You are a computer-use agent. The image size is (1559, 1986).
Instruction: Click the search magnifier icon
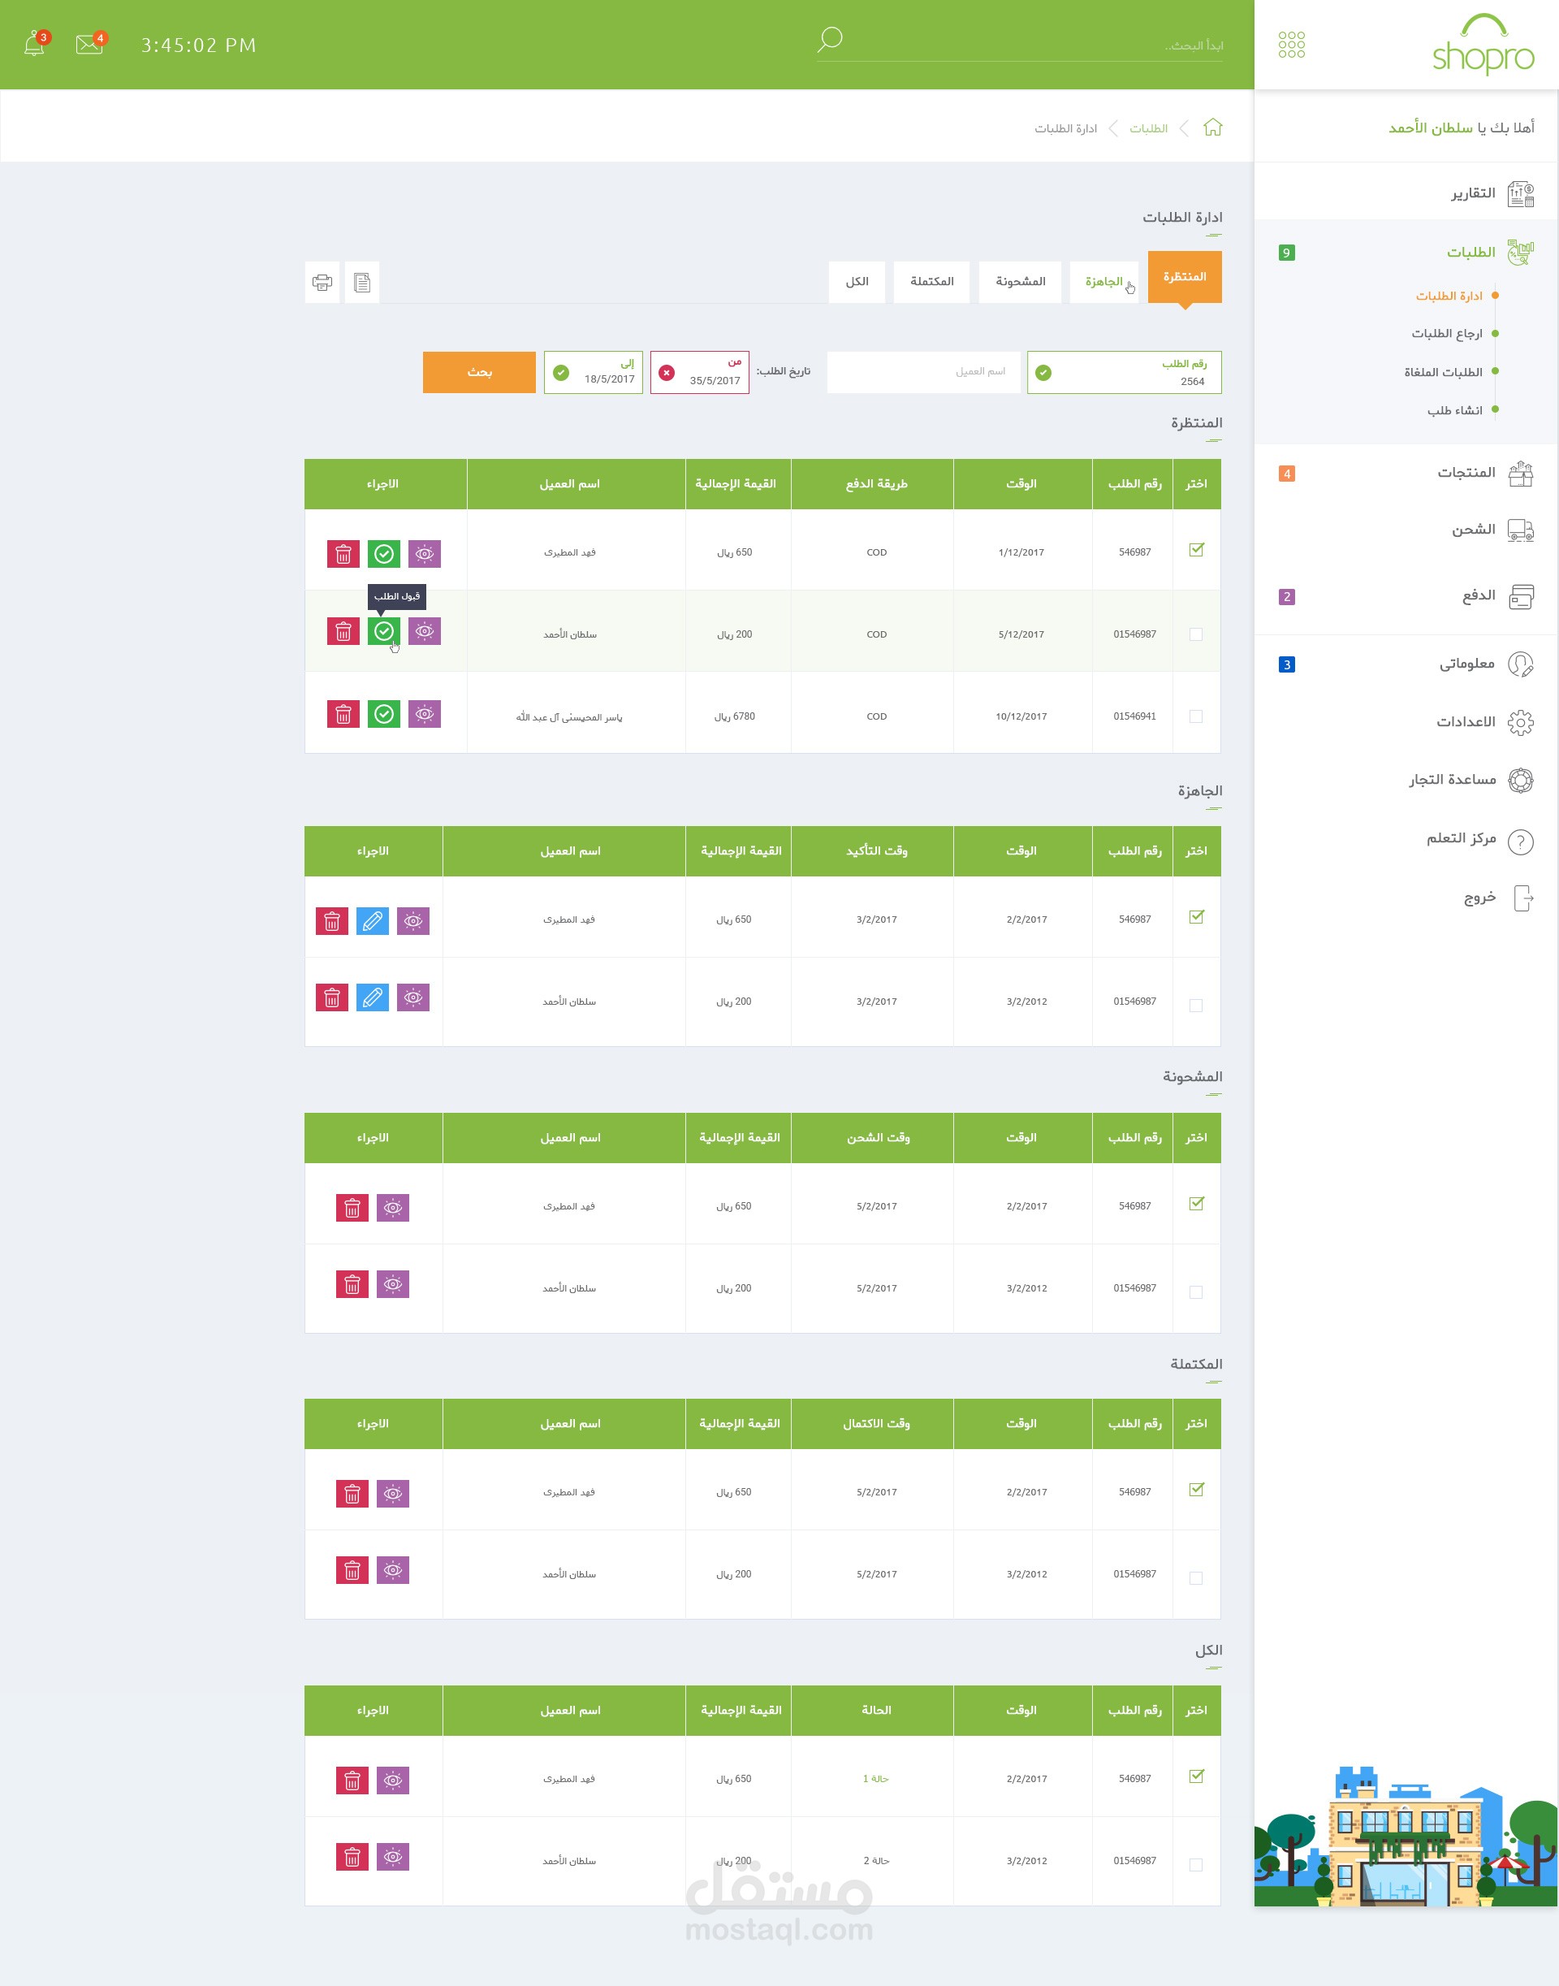[x=829, y=39]
